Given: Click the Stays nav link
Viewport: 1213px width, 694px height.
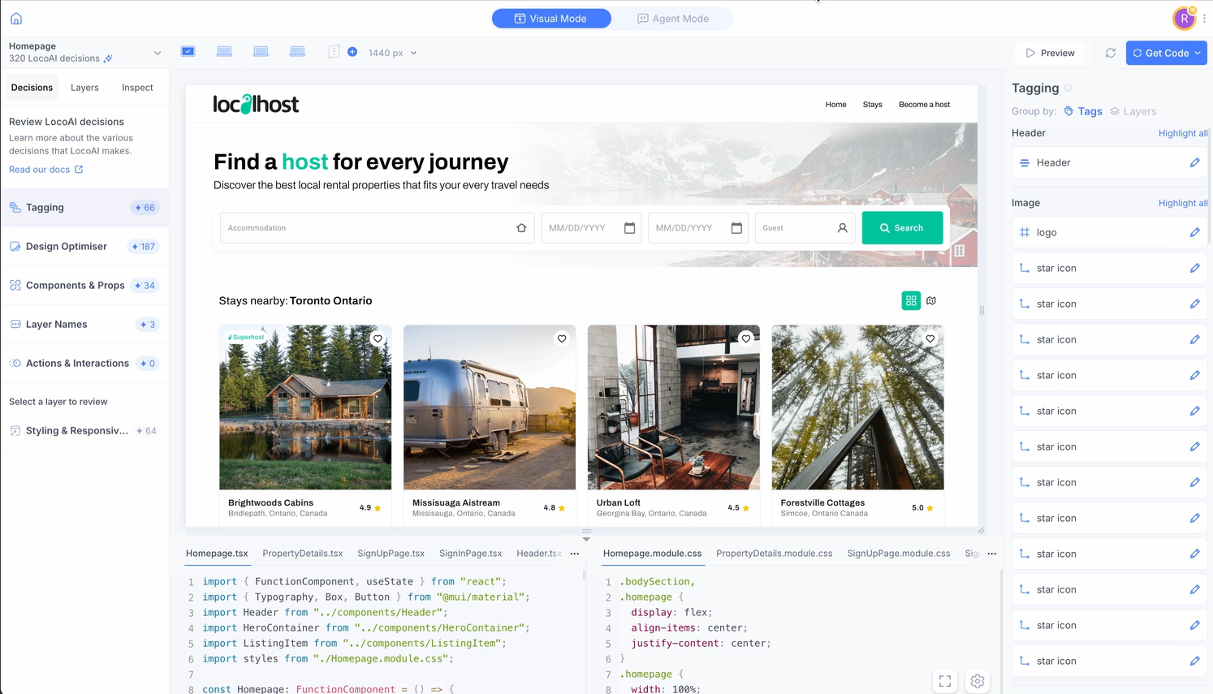Looking at the screenshot, I should 873,105.
